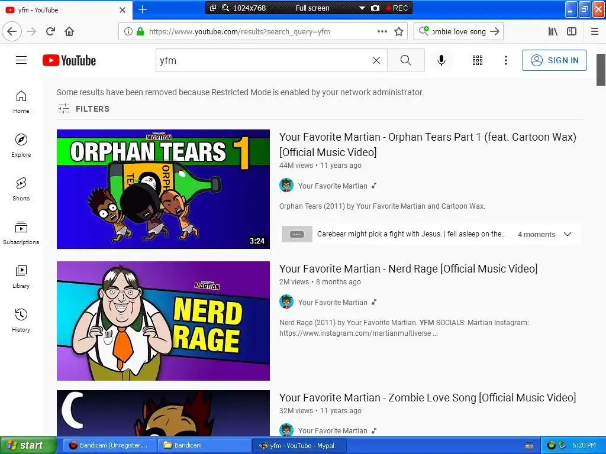
Task: Click channel avatar under Orphan Tears
Action: tap(286, 185)
